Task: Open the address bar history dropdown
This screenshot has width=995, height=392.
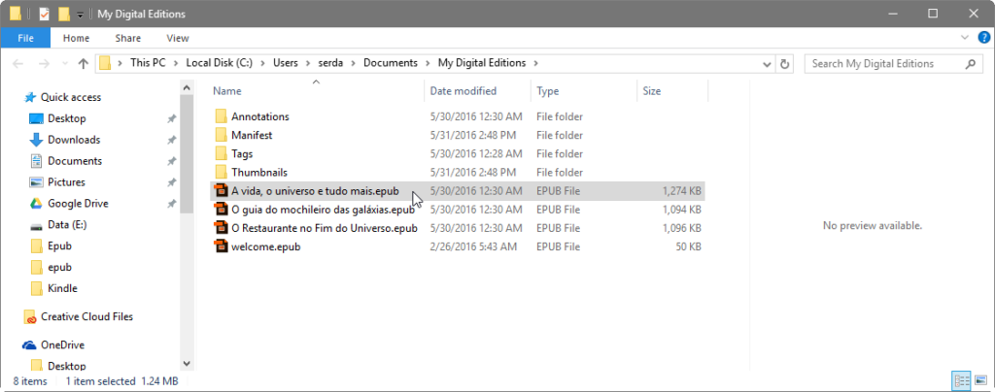Action: pyautogui.click(x=768, y=63)
